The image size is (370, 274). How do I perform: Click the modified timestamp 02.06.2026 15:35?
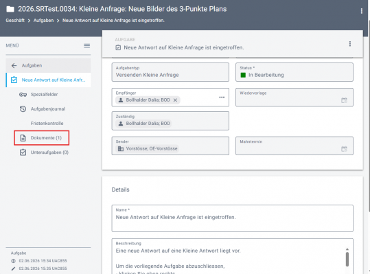click(x=43, y=269)
